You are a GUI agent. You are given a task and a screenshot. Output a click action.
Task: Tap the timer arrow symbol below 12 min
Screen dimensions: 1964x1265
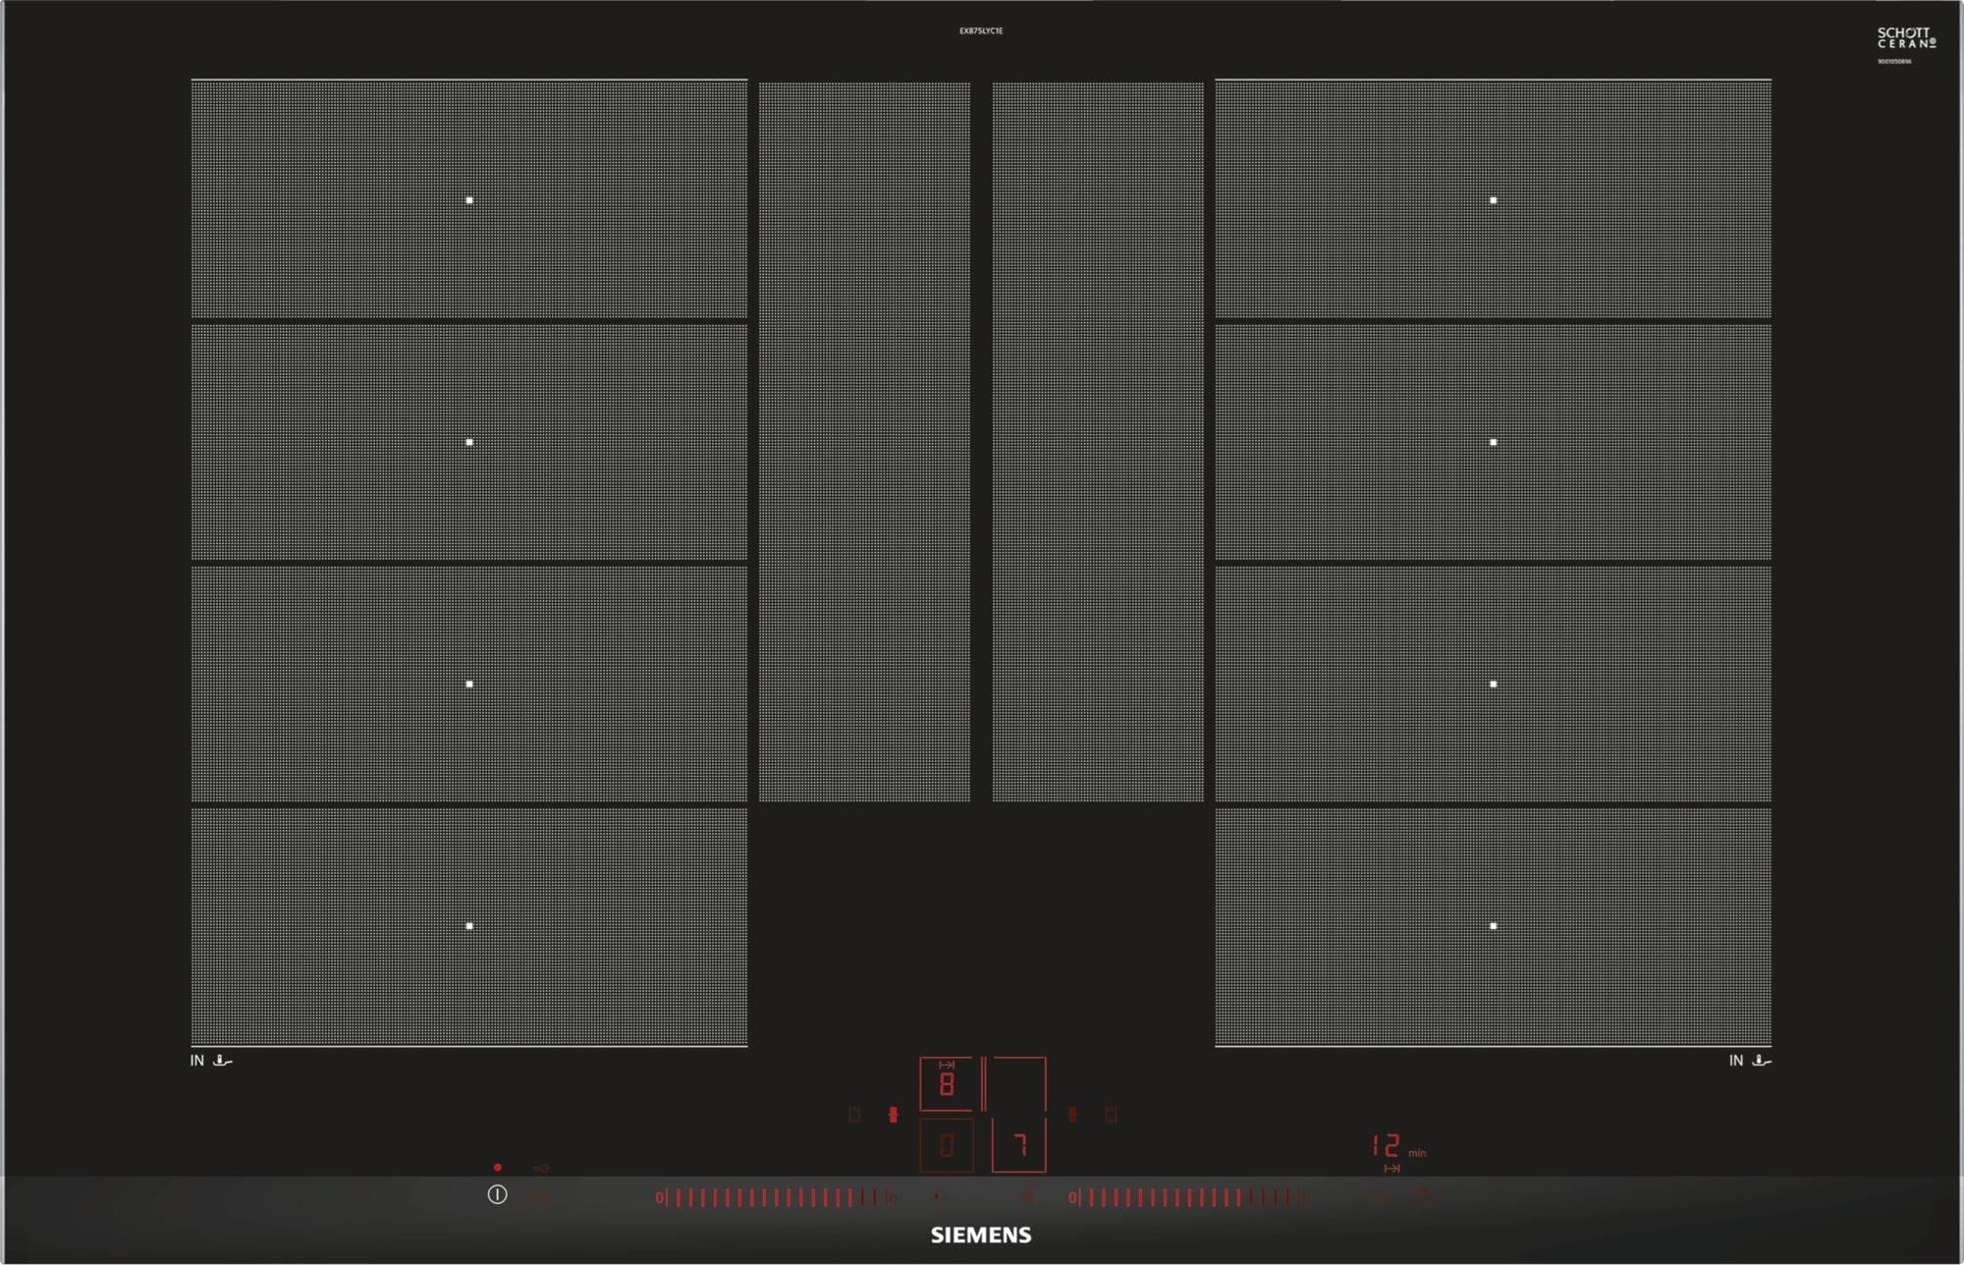[1391, 1169]
